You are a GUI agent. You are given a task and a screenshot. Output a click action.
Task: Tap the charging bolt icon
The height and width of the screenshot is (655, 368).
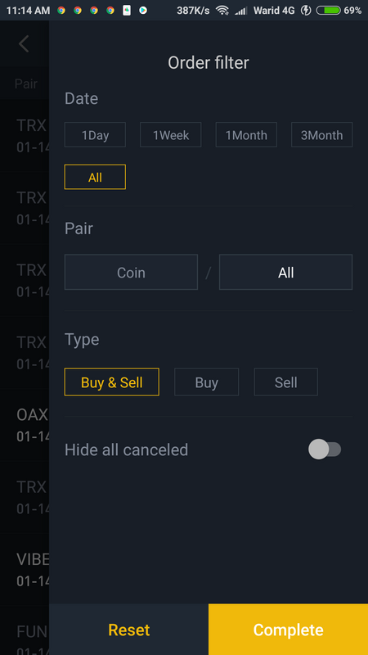tap(306, 11)
